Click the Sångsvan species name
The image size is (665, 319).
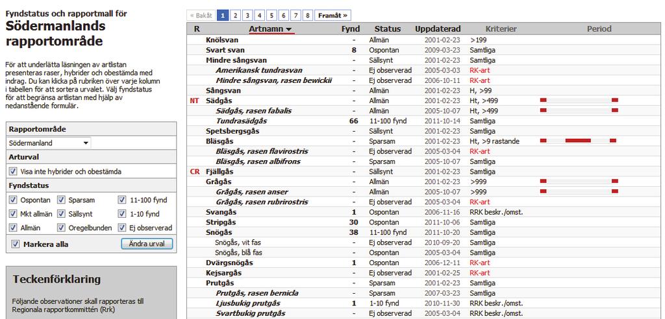[x=223, y=91]
